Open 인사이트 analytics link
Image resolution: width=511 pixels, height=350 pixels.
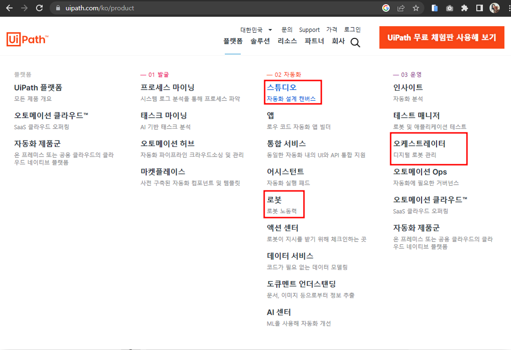407,87
